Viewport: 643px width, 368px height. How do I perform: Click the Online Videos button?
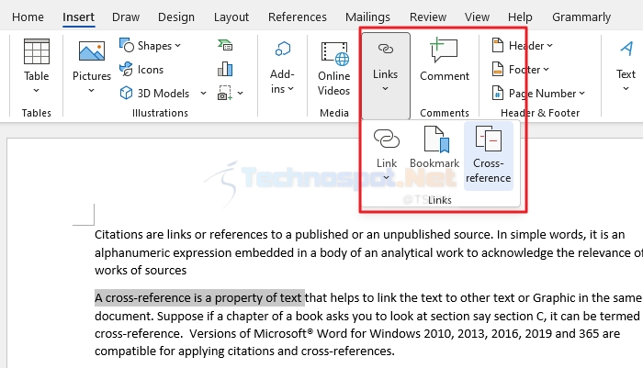click(333, 69)
